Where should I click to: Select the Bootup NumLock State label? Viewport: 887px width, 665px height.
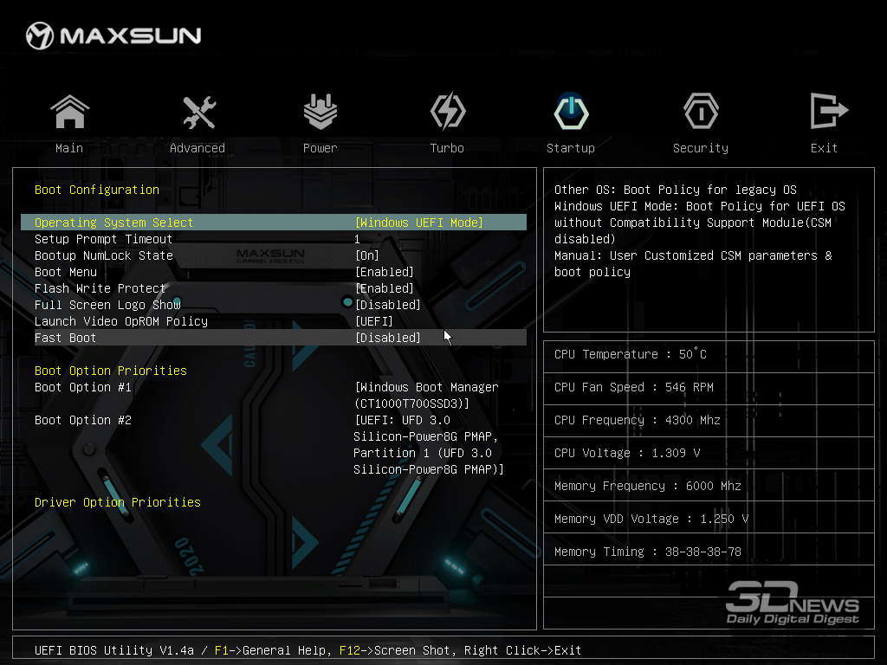(x=104, y=255)
